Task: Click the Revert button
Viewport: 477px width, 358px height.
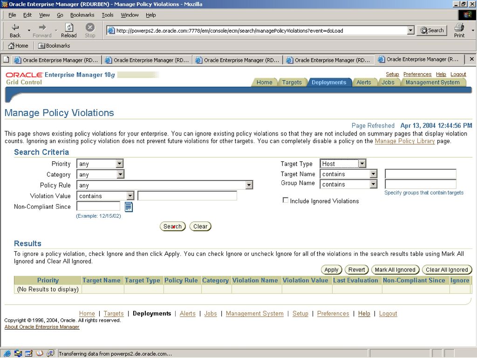Action: pyautogui.click(x=356, y=270)
